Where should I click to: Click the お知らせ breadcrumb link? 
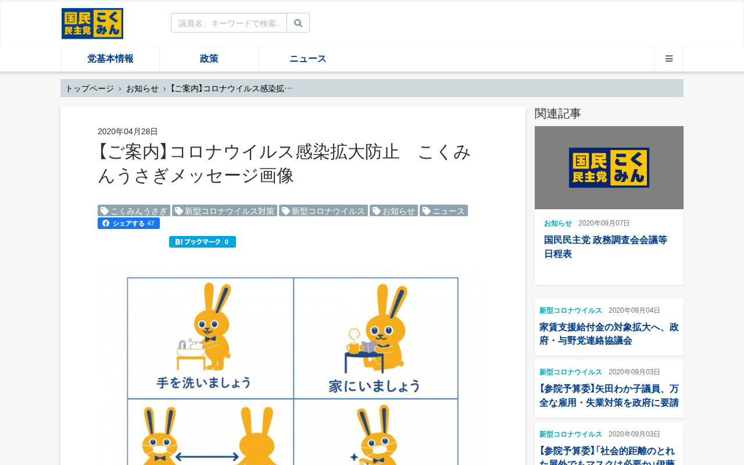click(142, 88)
